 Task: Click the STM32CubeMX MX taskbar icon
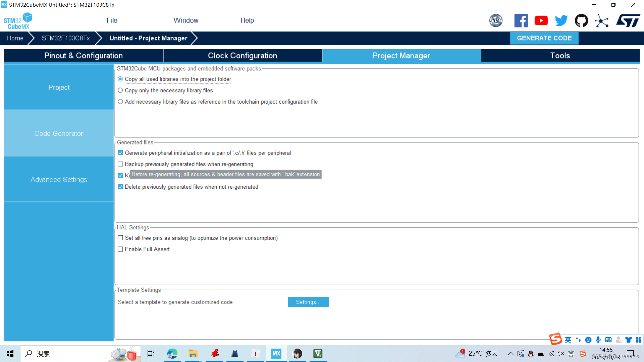[276, 353]
